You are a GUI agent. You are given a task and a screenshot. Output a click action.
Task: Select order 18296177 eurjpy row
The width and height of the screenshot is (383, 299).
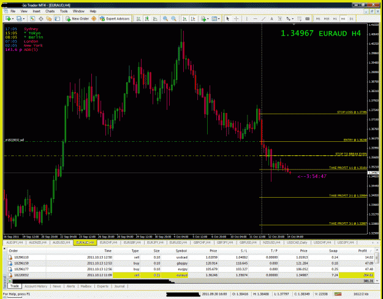tap(191, 269)
